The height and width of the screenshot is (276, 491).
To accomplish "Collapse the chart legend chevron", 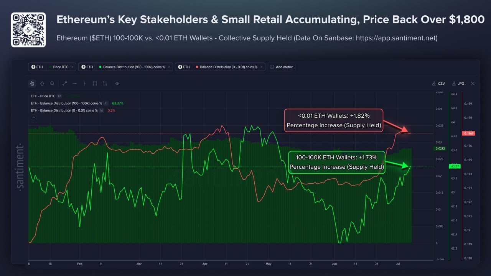I will point(34,117).
